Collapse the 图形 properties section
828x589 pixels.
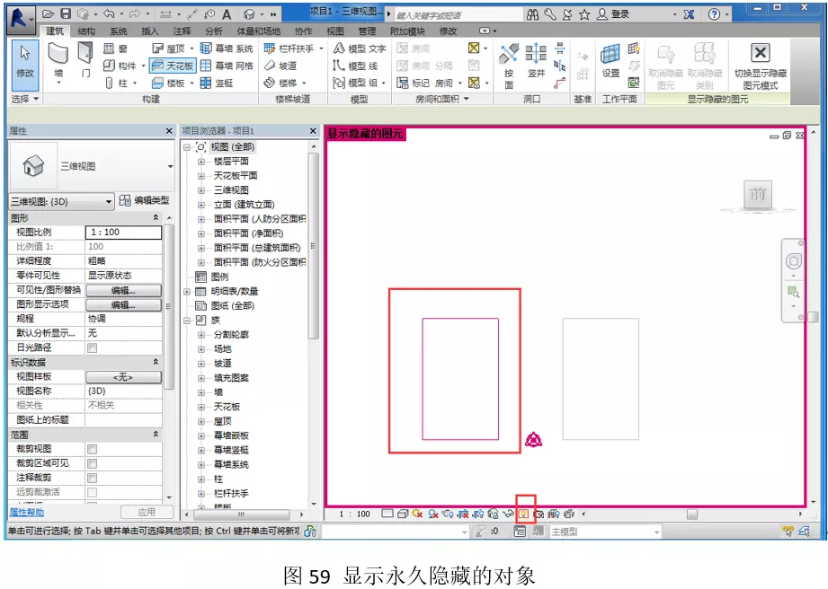[156, 217]
